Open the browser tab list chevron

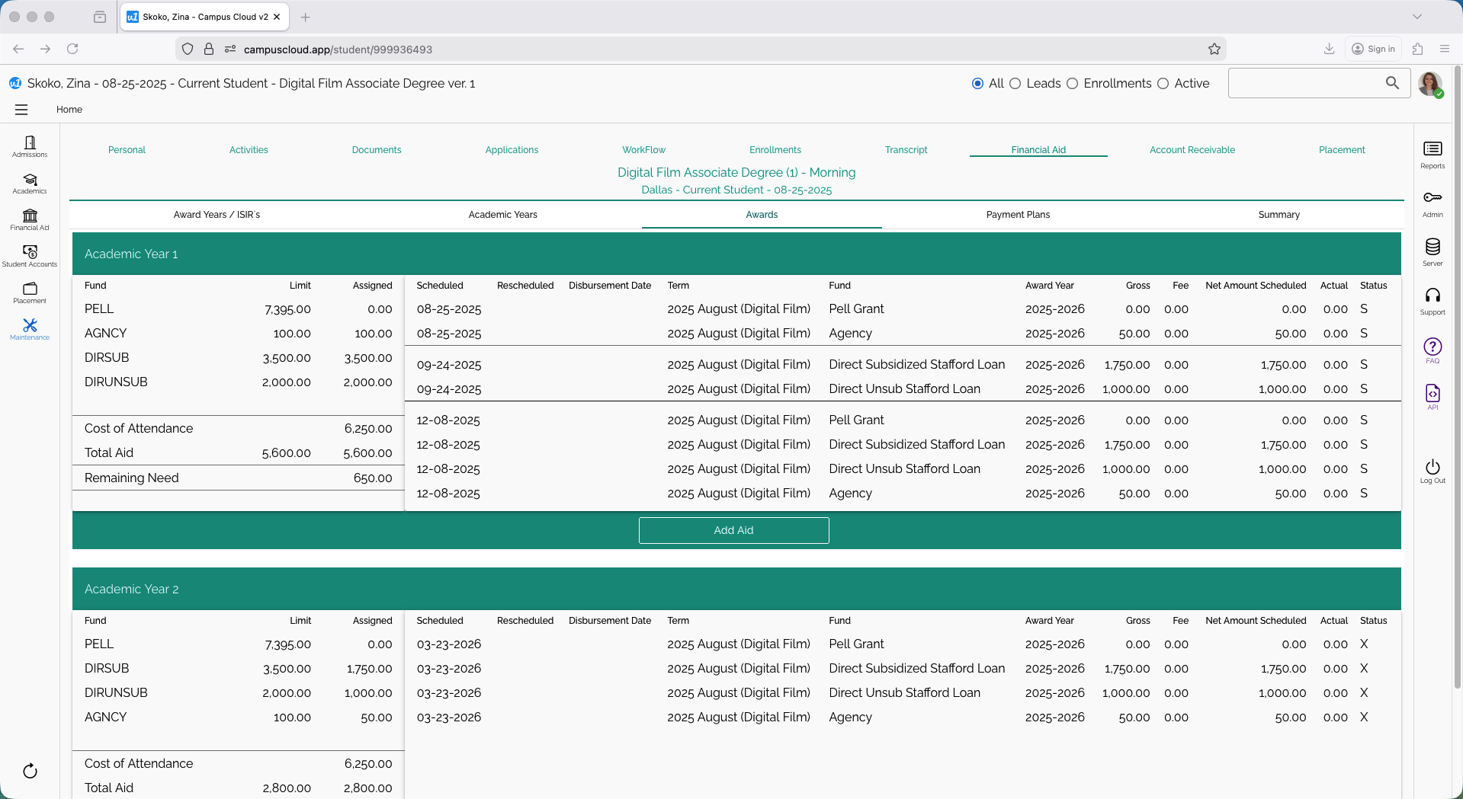click(x=1416, y=17)
